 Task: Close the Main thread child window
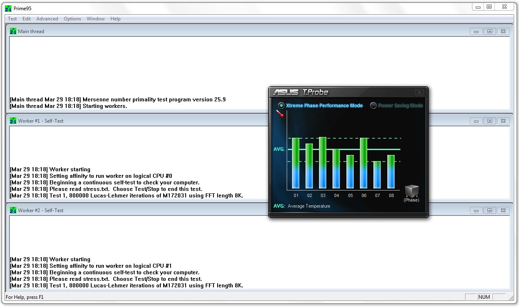(x=503, y=31)
